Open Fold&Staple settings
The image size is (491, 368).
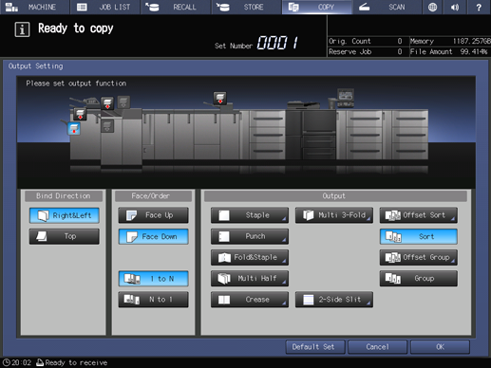(250, 257)
